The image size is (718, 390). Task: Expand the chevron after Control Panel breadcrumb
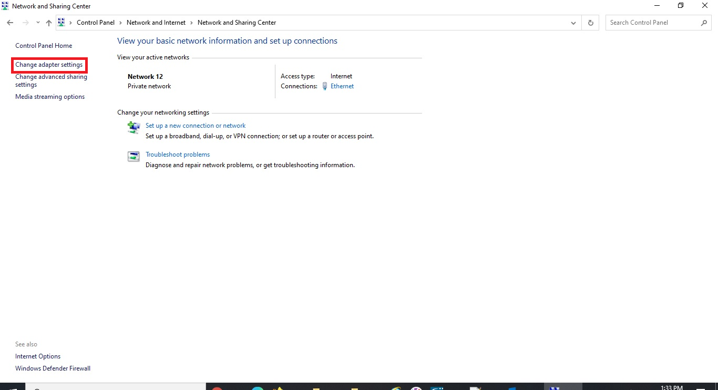click(x=120, y=23)
